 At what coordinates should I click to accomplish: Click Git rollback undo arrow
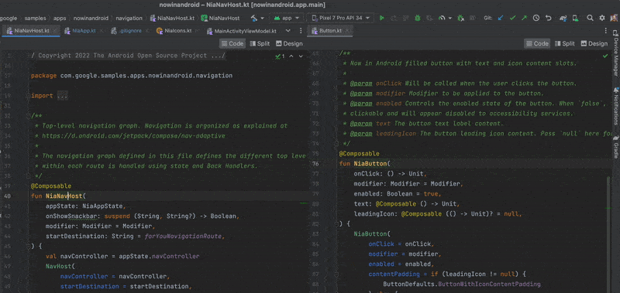click(548, 18)
